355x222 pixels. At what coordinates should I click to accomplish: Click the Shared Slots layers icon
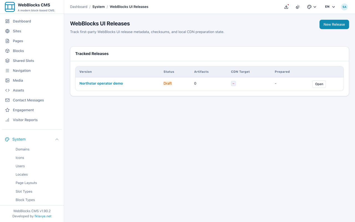[x=7, y=60]
